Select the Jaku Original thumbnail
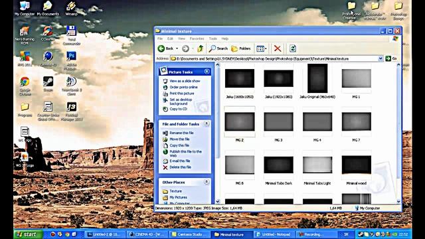Image resolution: width=425 pixels, height=239 pixels. point(317,78)
